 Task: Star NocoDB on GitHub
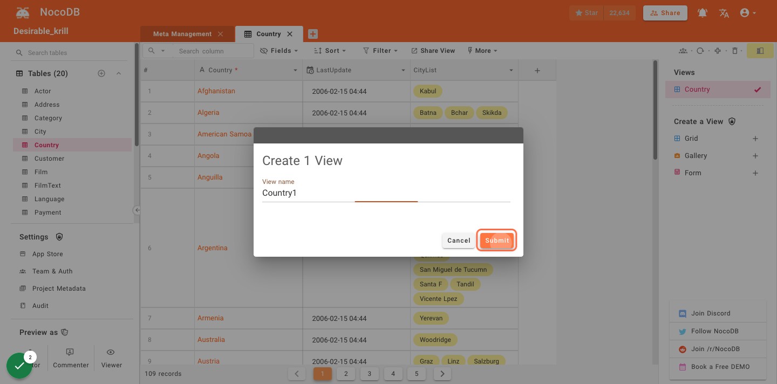pyautogui.click(x=587, y=13)
